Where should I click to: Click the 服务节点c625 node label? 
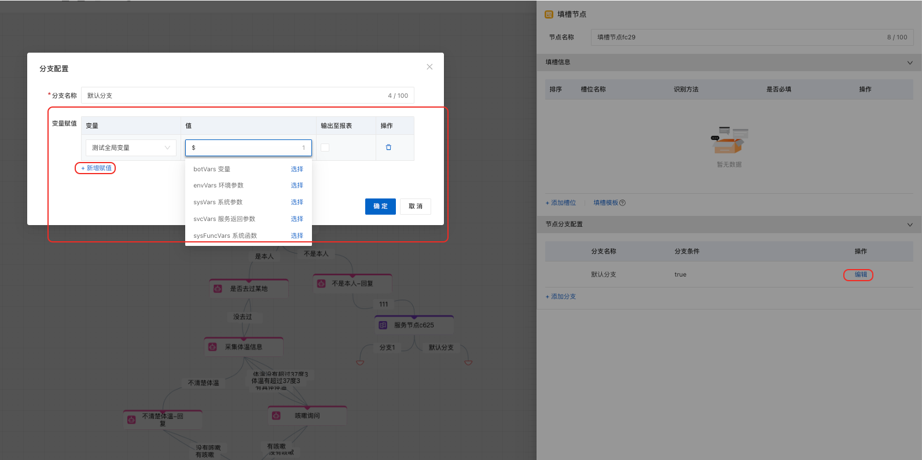[x=414, y=325]
